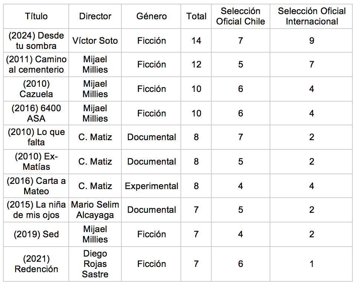Select the "(2016) Carta a Mateo" cell
The height and width of the screenshot is (284, 355).
tap(36, 186)
